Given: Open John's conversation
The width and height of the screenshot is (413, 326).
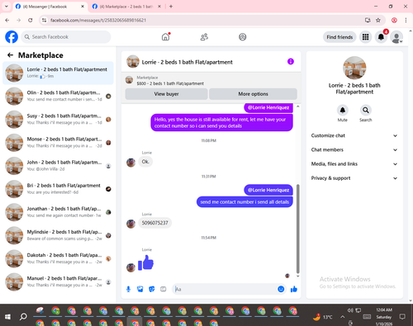Looking at the screenshot, I should click(58, 166).
